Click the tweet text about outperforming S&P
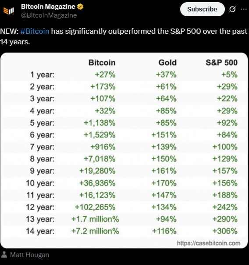Viewport: 249px width, 265px height. pos(124,36)
